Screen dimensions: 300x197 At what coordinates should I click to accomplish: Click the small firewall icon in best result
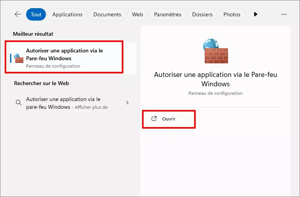pos(19,58)
